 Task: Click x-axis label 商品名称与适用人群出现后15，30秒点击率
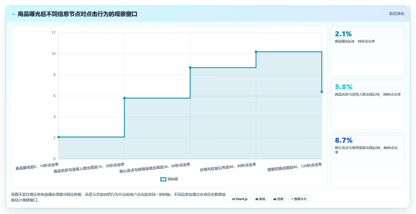pos(89,168)
